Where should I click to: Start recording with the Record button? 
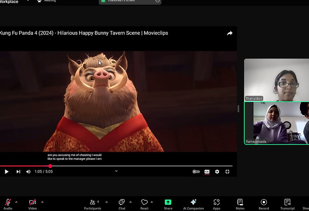tap(264, 204)
